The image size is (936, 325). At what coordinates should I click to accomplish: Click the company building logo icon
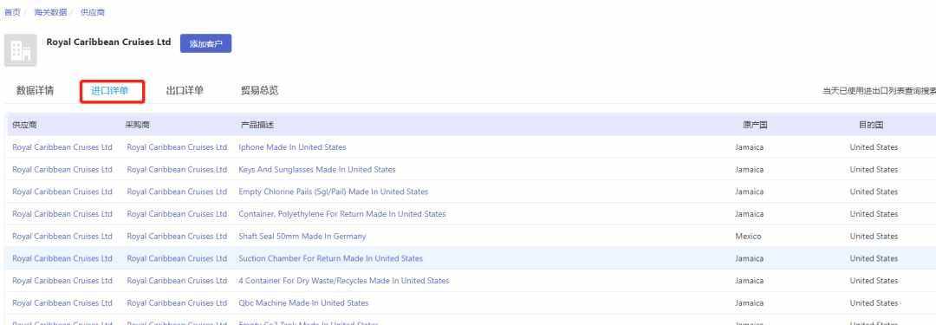click(x=20, y=50)
